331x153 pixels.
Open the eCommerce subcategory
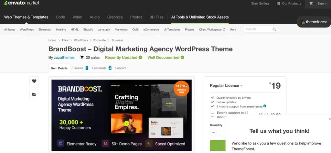click(151, 29)
